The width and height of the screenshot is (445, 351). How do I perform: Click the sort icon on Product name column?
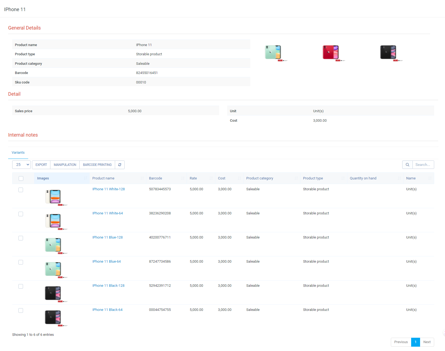142,178
